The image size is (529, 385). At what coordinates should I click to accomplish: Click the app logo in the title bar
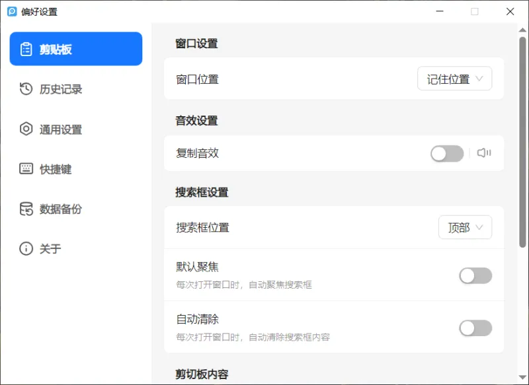[x=12, y=11]
